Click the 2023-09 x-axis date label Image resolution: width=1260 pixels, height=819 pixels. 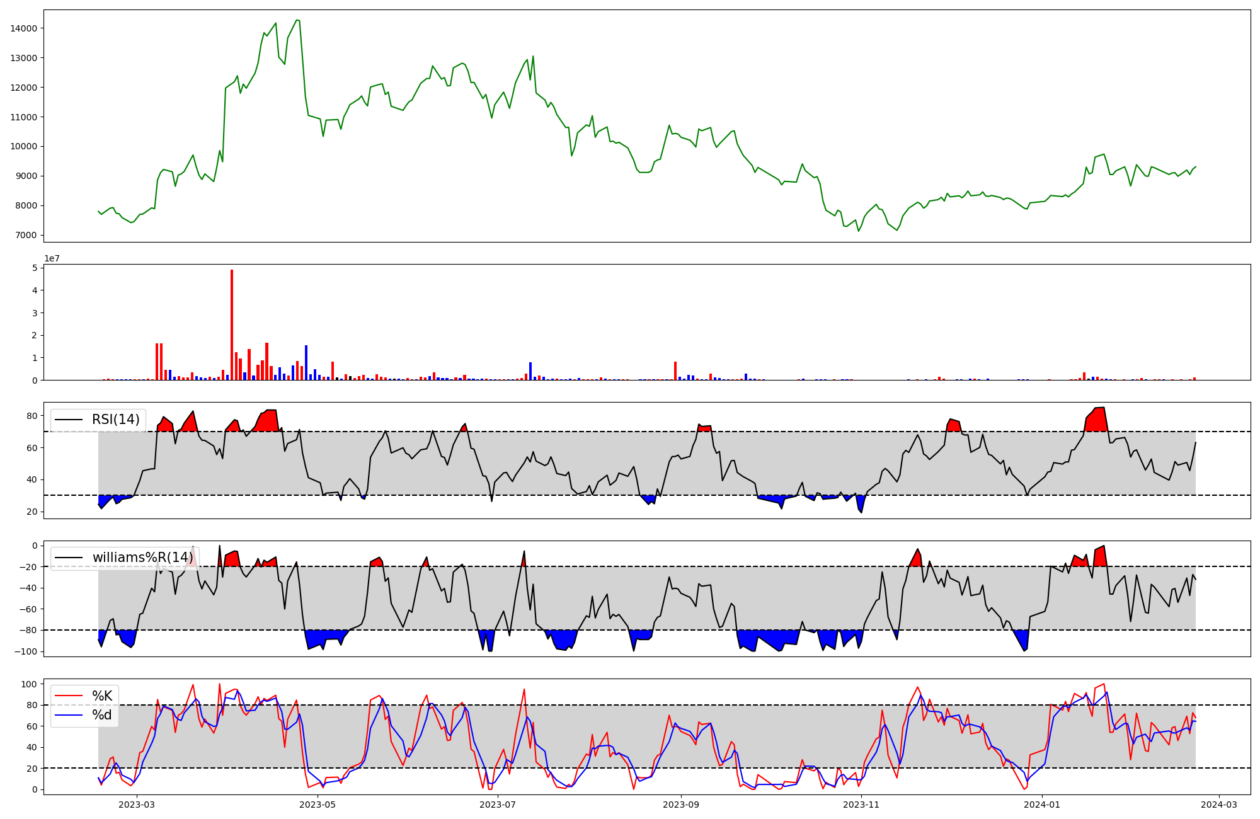[x=681, y=805]
